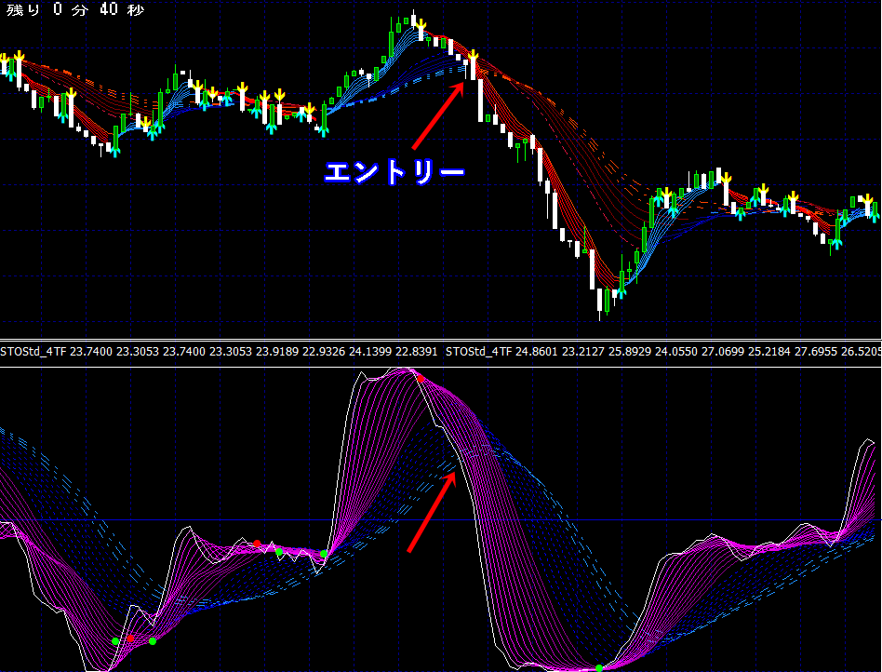This screenshot has width=882, height=672.
Task: Click the horizontal blue level line in oscillator
Action: (x=441, y=519)
